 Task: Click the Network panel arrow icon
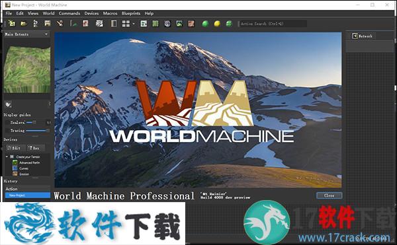[355, 36]
